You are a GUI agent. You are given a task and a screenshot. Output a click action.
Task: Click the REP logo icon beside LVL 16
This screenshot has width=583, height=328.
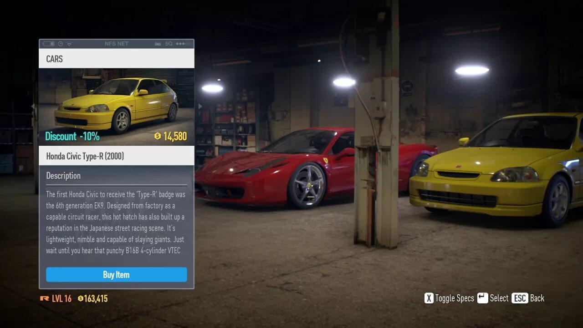pos(45,299)
